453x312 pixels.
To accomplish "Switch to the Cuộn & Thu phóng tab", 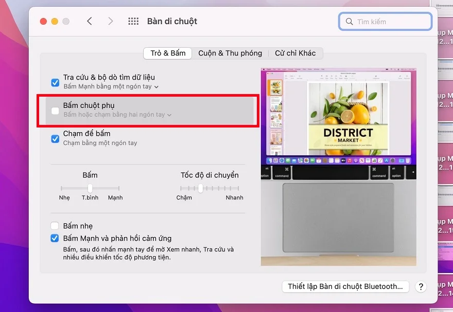I will [x=230, y=53].
